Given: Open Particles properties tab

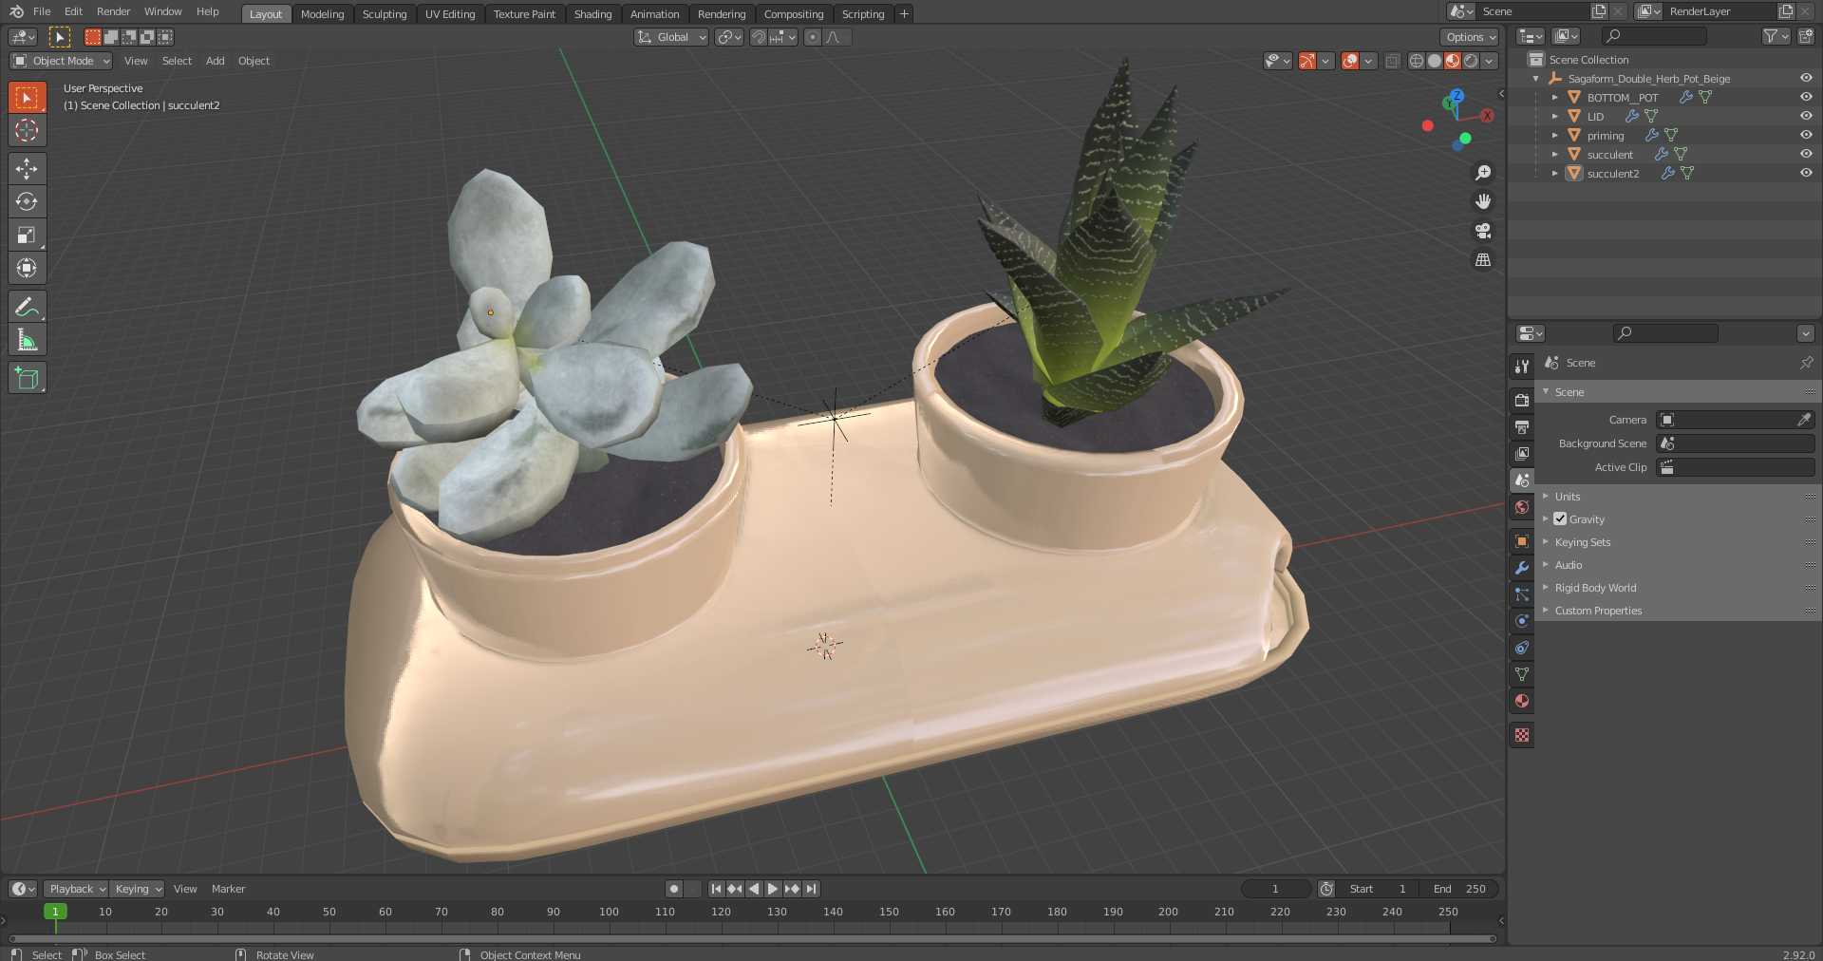Looking at the screenshot, I should tap(1522, 594).
